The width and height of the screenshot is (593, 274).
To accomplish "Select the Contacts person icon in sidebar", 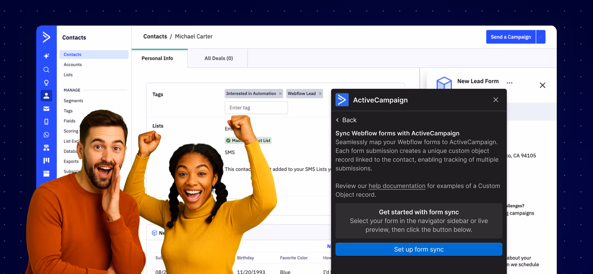I will coord(46,96).
